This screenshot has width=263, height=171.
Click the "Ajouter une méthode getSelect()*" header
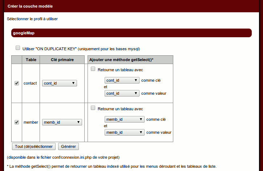(x=121, y=60)
